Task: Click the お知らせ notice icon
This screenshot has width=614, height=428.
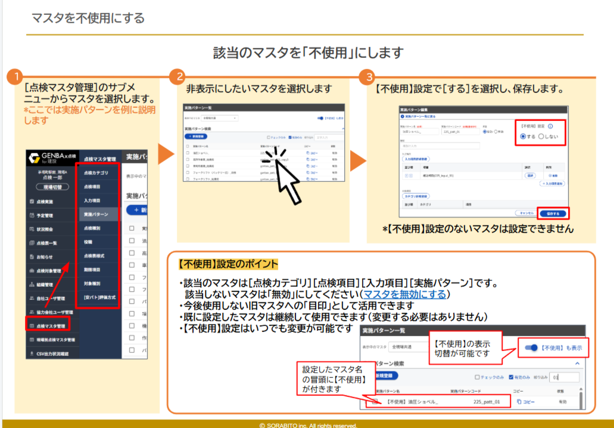Action: (x=32, y=257)
